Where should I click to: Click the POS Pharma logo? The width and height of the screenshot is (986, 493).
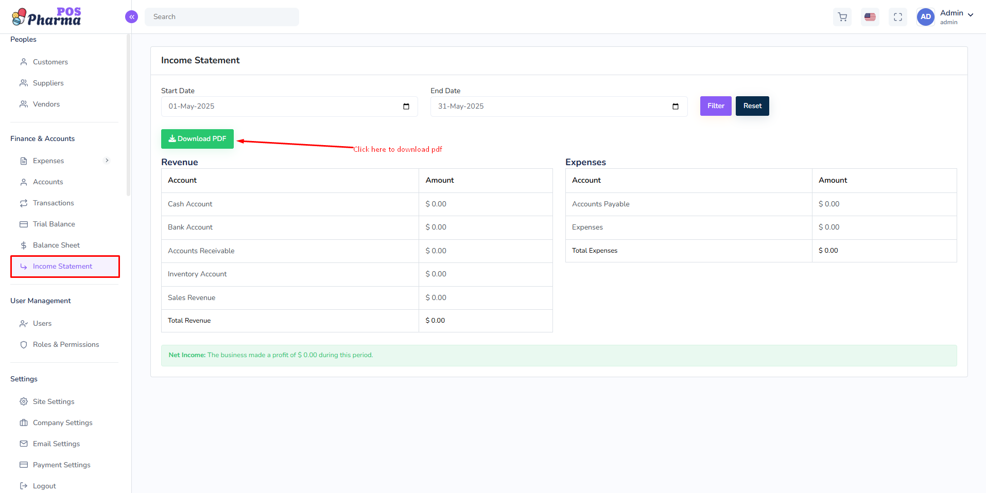pyautogui.click(x=46, y=17)
